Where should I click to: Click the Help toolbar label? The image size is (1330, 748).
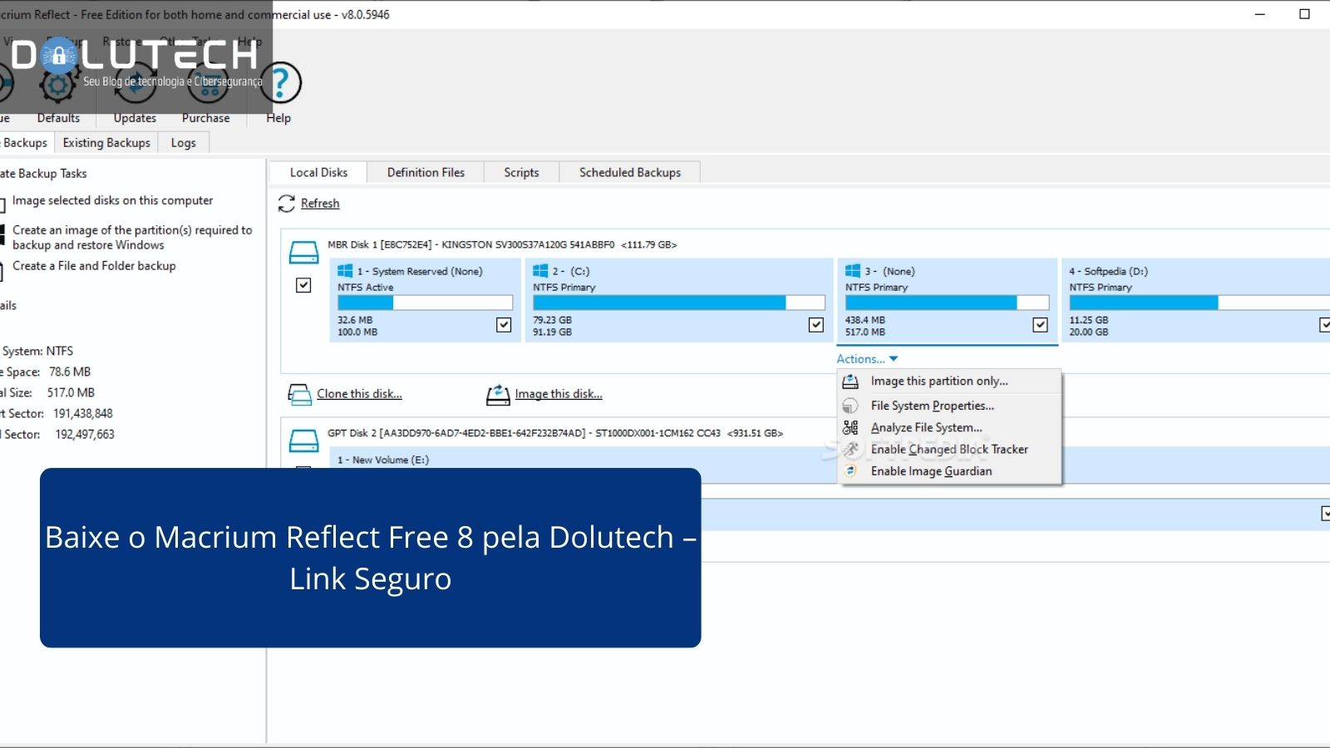278,118
